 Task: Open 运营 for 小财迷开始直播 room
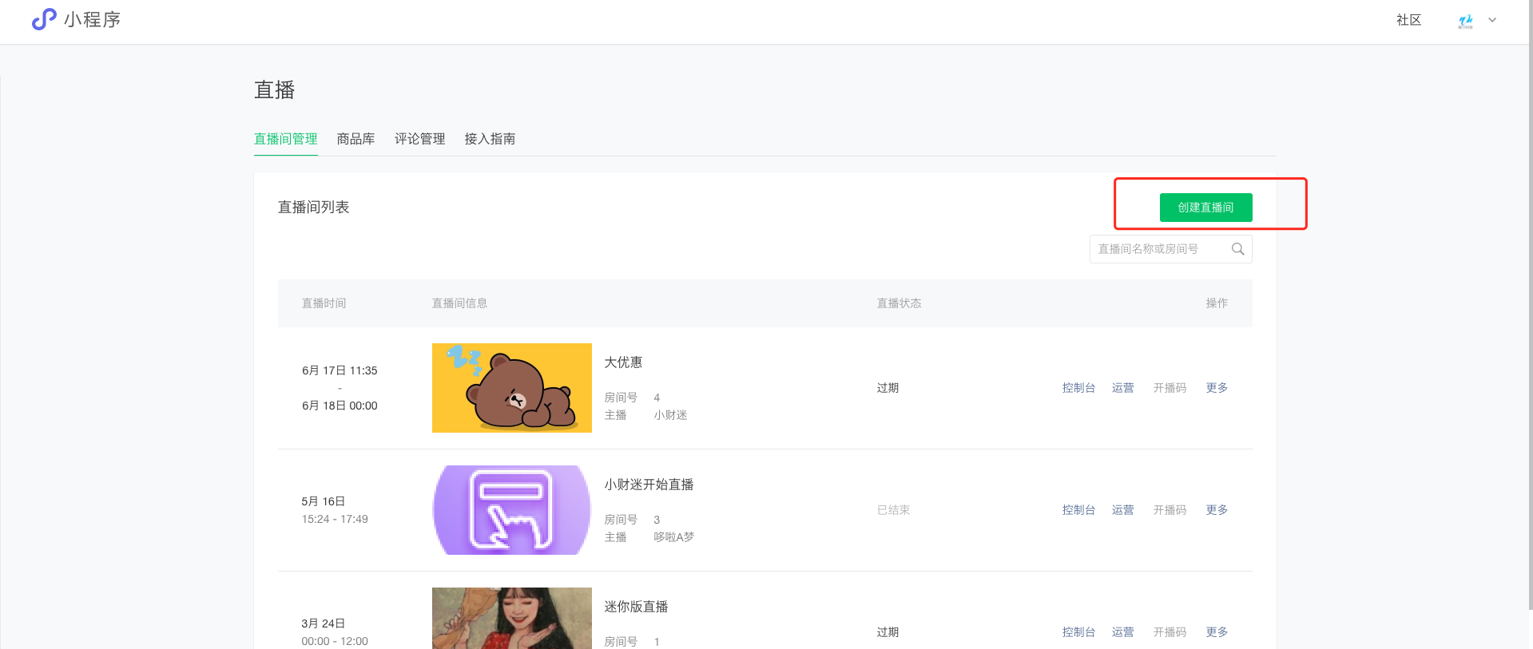click(1122, 510)
